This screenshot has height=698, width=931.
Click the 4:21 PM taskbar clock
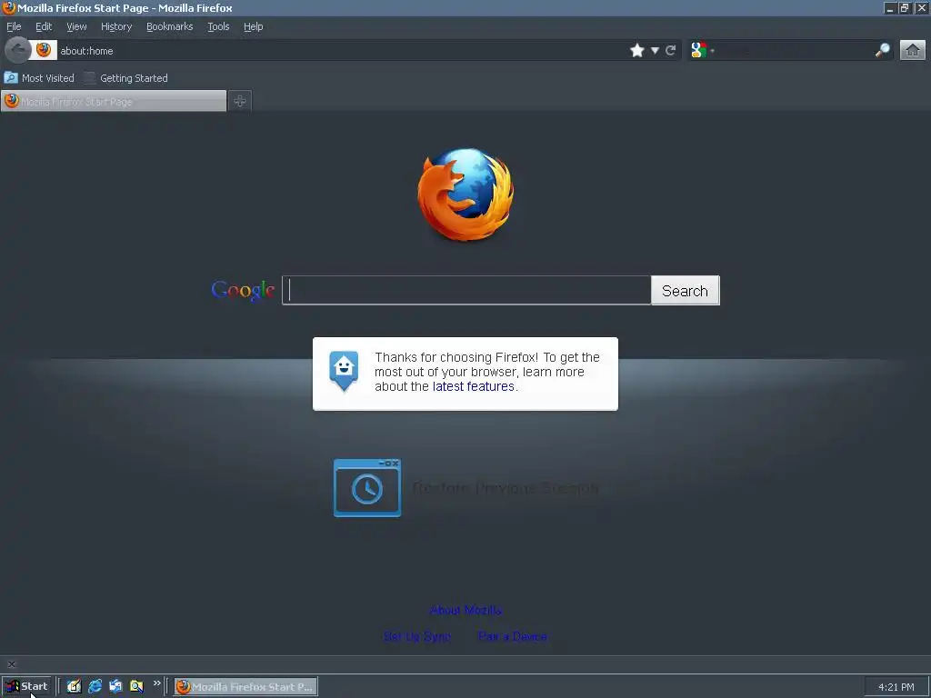(x=896, y=687)
